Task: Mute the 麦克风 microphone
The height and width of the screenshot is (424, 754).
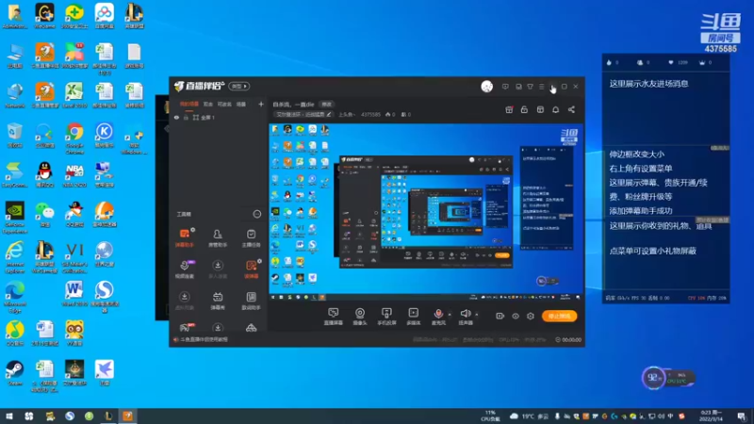Action: coord(438,317)
